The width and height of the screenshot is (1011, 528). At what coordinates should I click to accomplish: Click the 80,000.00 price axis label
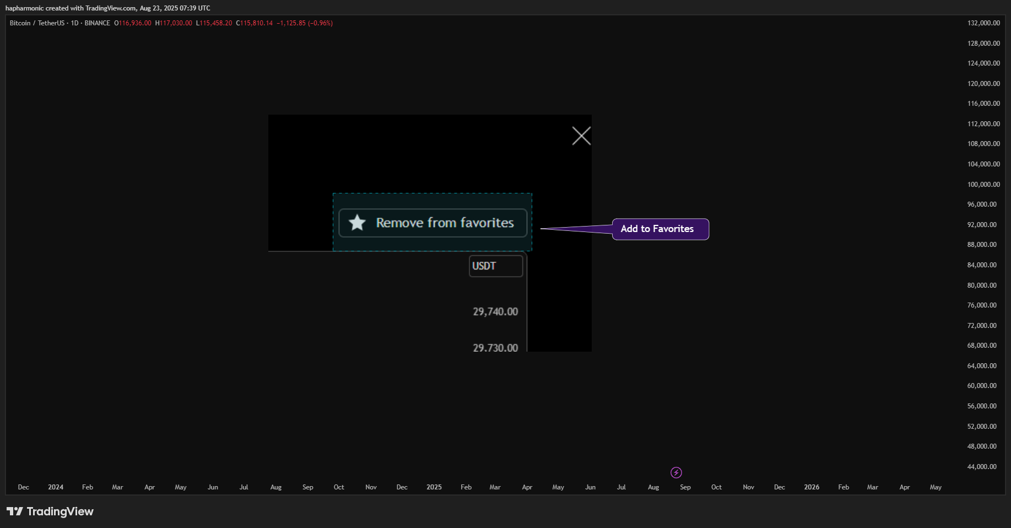[x=982, y=285]
